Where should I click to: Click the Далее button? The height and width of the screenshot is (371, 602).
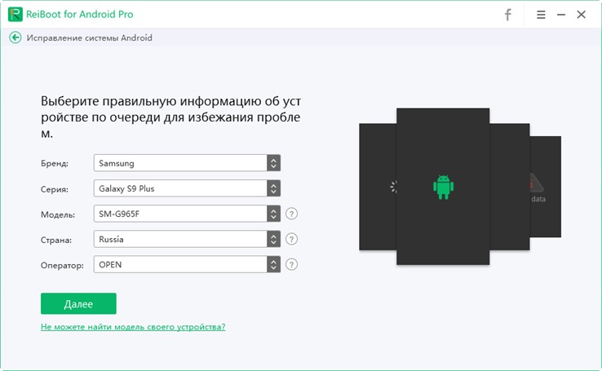[78, 303]
